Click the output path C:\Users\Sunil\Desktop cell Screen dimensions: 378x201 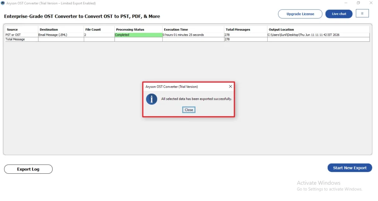pyautogui.click(x=318, y=35)
